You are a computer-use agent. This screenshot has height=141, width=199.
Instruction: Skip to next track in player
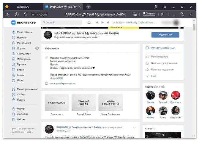[x=108, y=23]
